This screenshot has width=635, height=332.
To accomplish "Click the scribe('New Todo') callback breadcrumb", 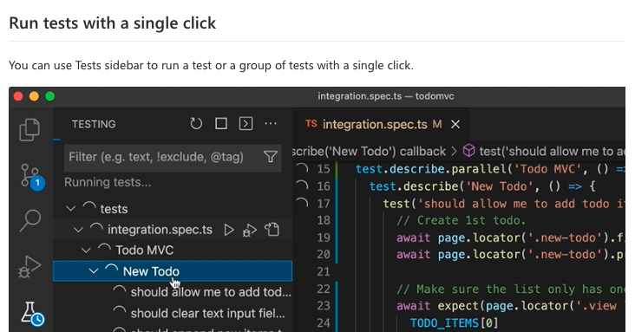I will (x=369, y=152).
